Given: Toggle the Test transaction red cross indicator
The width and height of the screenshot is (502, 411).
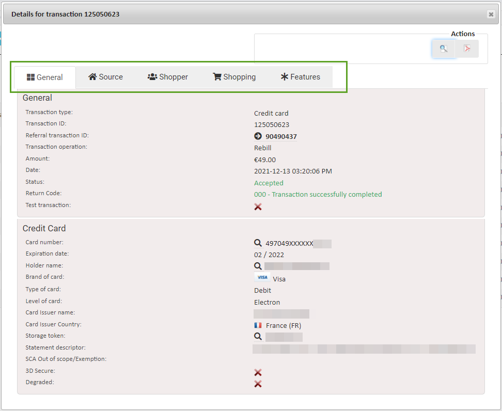Looking at the screenshot, I should (258, 206).
